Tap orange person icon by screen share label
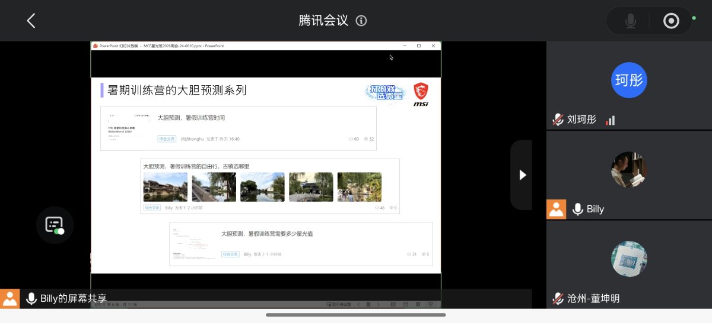This screenshot has width=712, height=323. tap(9, 299)
